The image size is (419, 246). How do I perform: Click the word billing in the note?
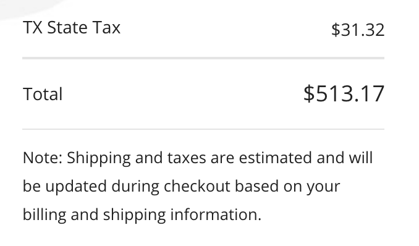[x=44, y=215]
